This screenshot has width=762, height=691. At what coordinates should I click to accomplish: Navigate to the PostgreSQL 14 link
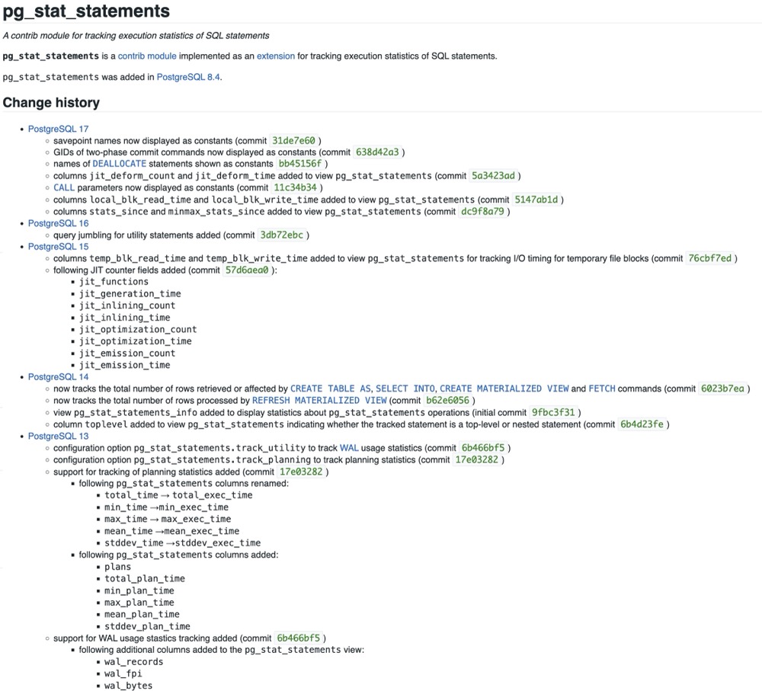[x=59, y=376]
